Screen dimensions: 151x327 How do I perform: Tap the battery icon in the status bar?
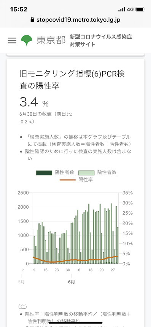140,10
